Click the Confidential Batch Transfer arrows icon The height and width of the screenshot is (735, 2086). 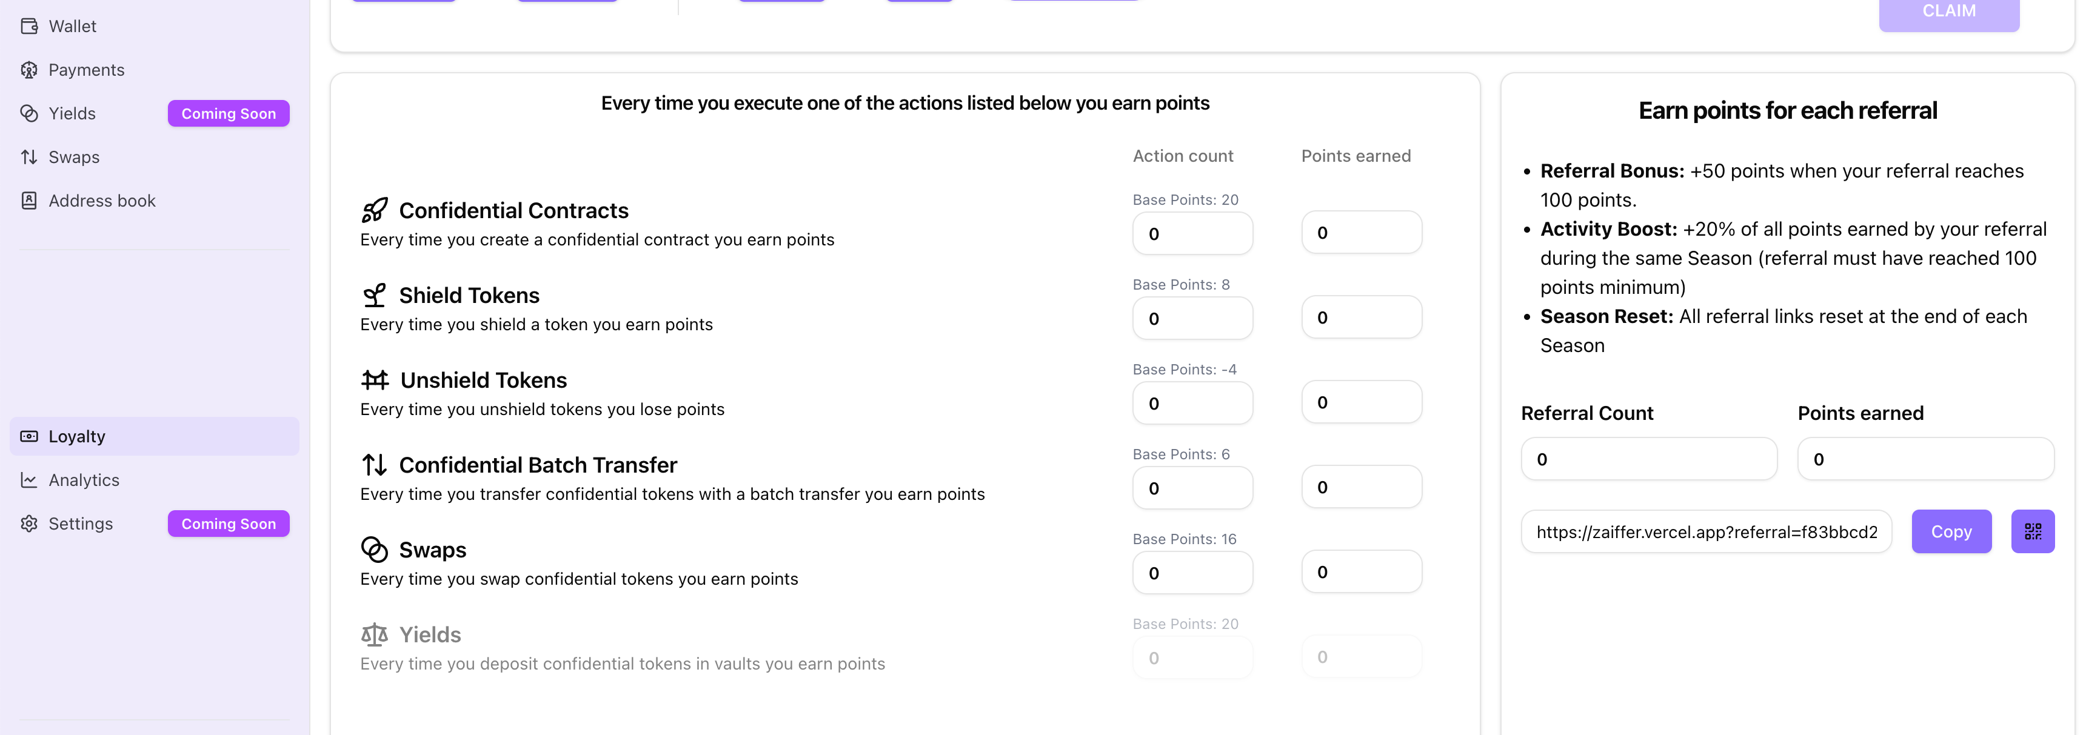(x=374, y=465)
